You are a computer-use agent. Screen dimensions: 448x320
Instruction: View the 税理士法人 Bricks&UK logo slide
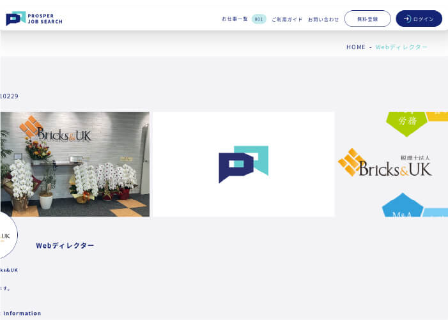point(393,164)
